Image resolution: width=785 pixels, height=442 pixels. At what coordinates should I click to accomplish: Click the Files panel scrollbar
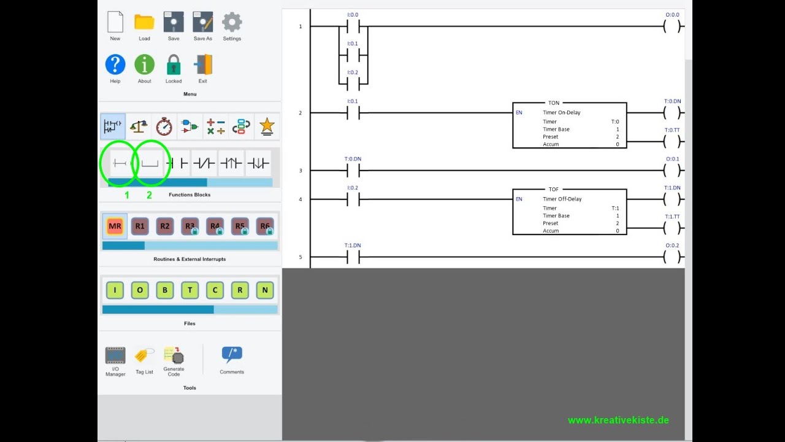click(190, 309)
